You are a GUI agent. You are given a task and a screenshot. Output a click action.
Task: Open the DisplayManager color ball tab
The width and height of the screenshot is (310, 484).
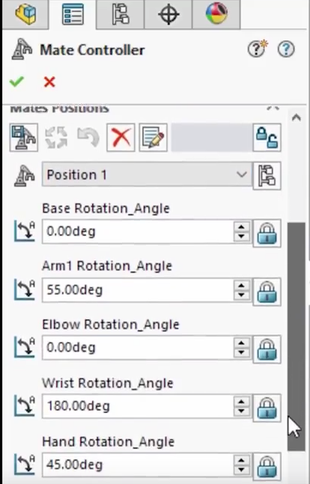point(216,14)
